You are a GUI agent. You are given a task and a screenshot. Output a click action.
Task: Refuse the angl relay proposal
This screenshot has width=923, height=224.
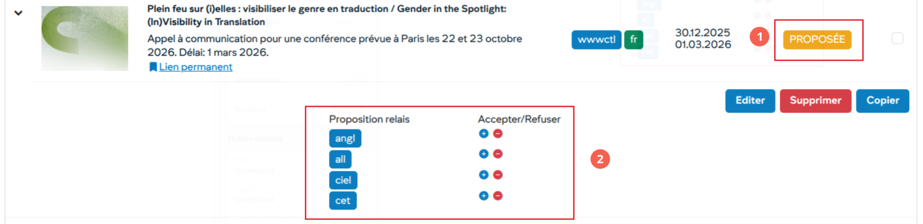tap(498, 134)
